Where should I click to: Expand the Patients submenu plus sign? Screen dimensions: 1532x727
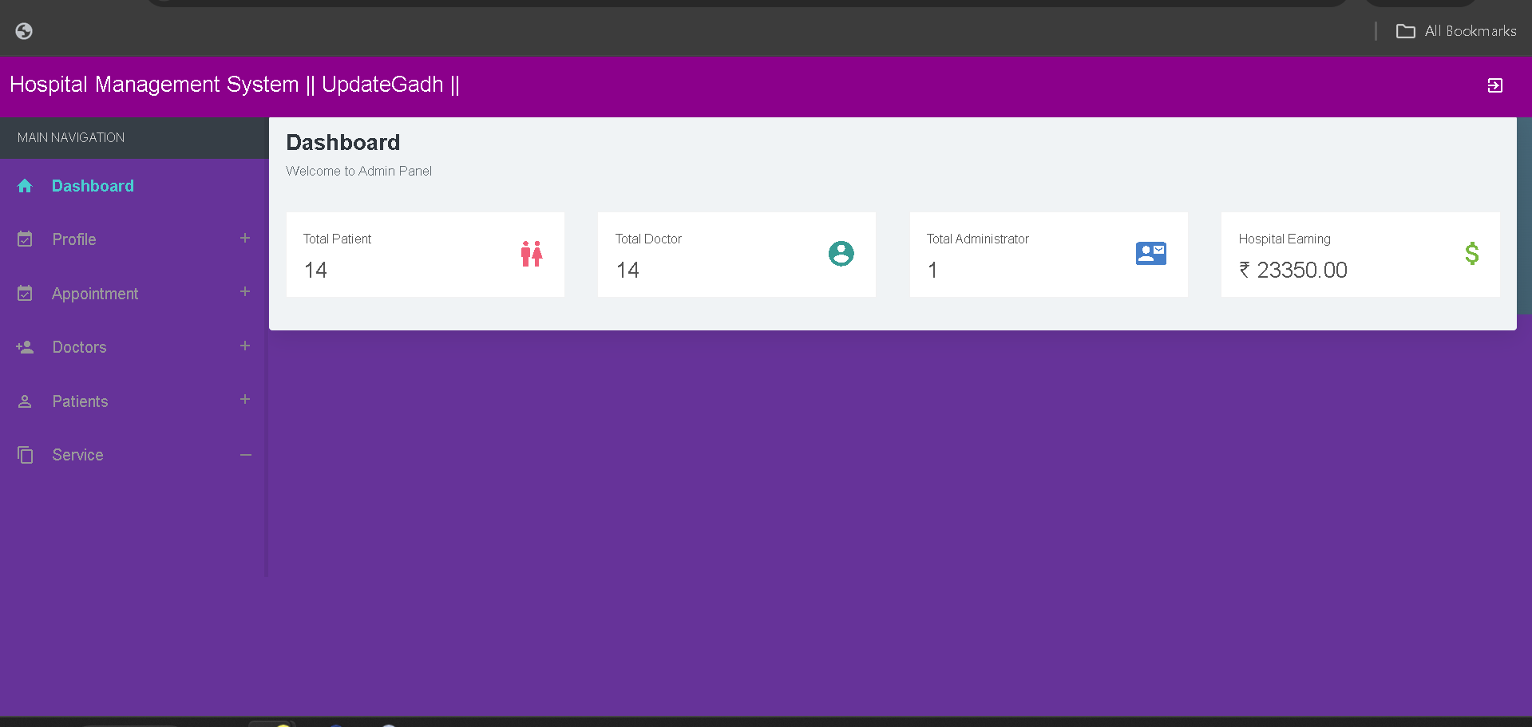pyautogui.click(x=245, y=400)
